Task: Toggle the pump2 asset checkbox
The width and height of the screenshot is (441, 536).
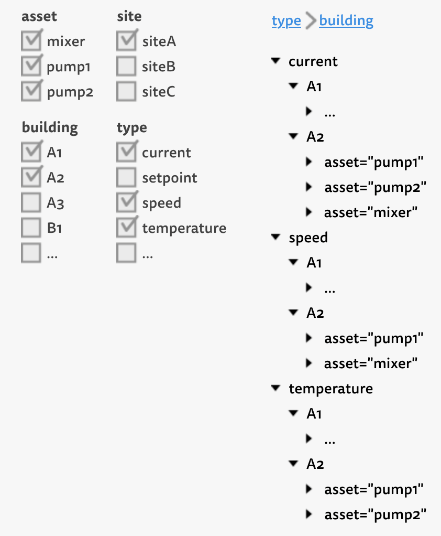Action: tap(31, 92)
